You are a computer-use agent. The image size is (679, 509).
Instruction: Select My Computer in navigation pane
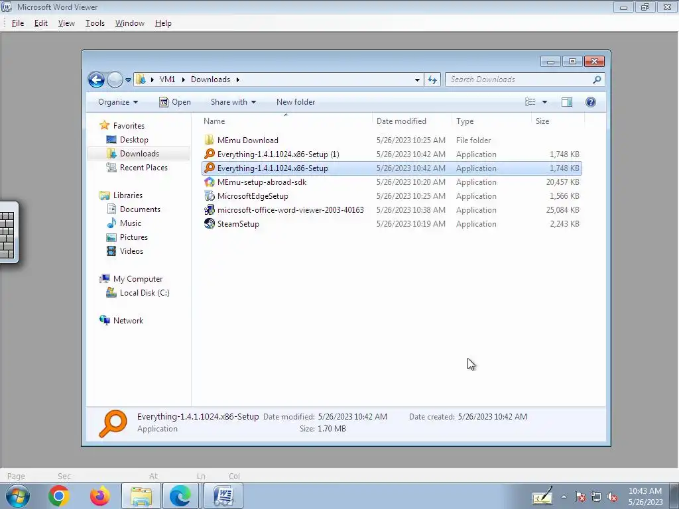(x=138, y=279)
